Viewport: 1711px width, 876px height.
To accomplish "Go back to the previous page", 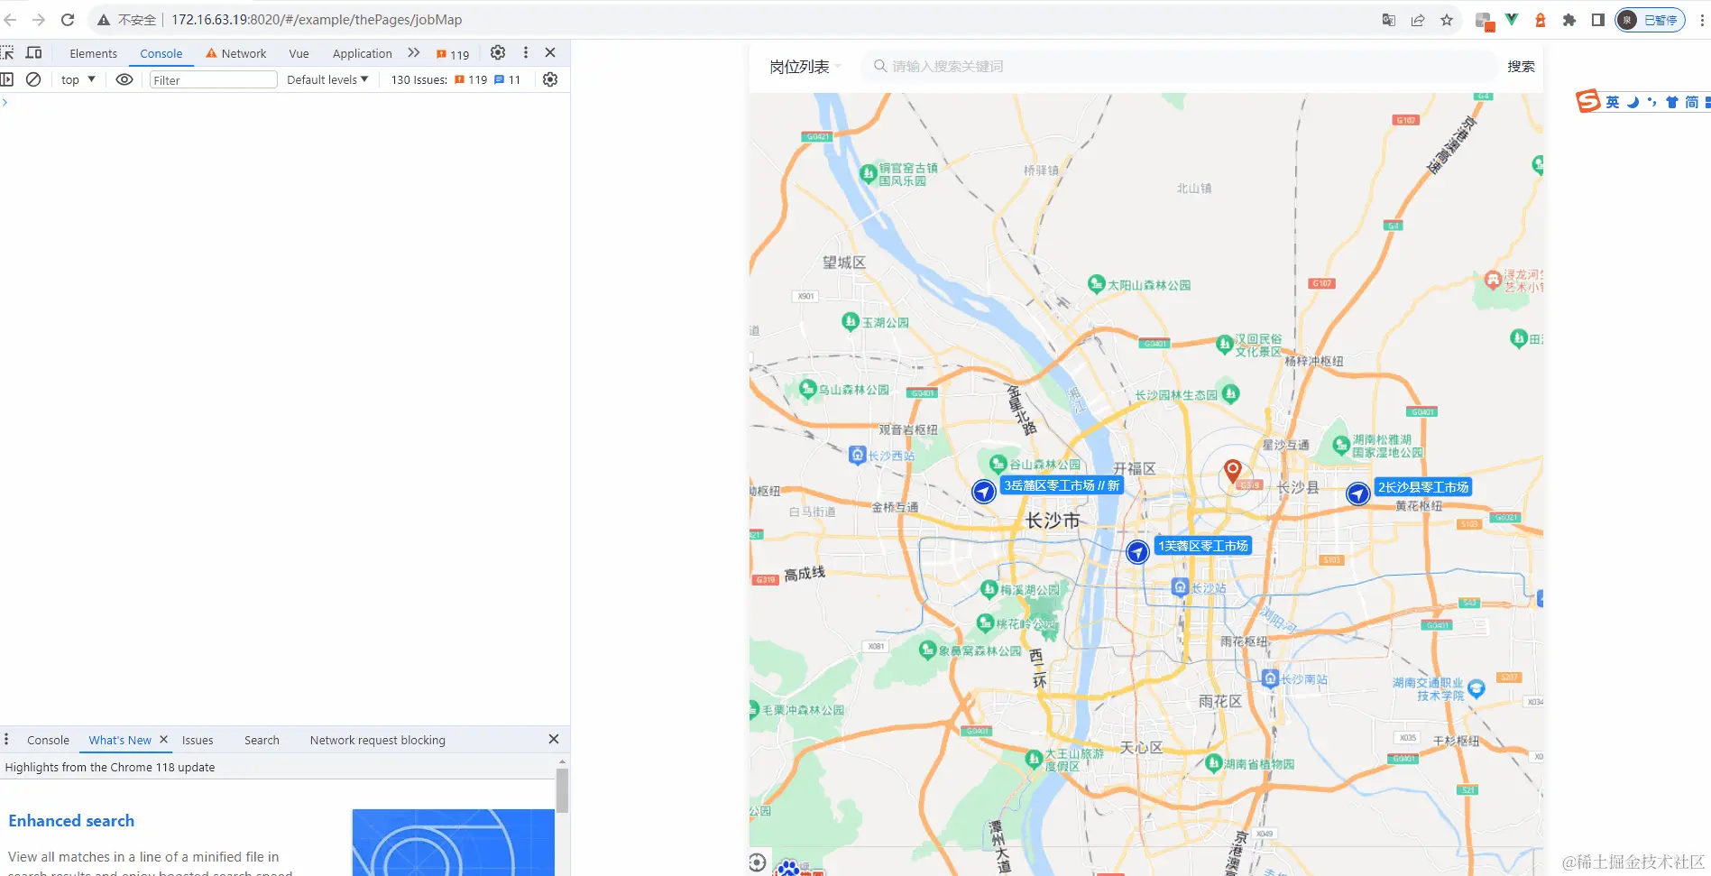I will coord(11,20).
